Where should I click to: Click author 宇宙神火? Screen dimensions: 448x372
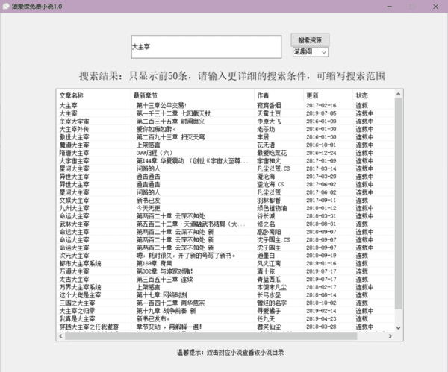click(x=269, y=161)
